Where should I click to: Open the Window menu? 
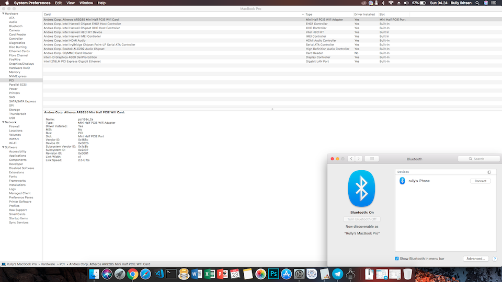pos(86,3)
